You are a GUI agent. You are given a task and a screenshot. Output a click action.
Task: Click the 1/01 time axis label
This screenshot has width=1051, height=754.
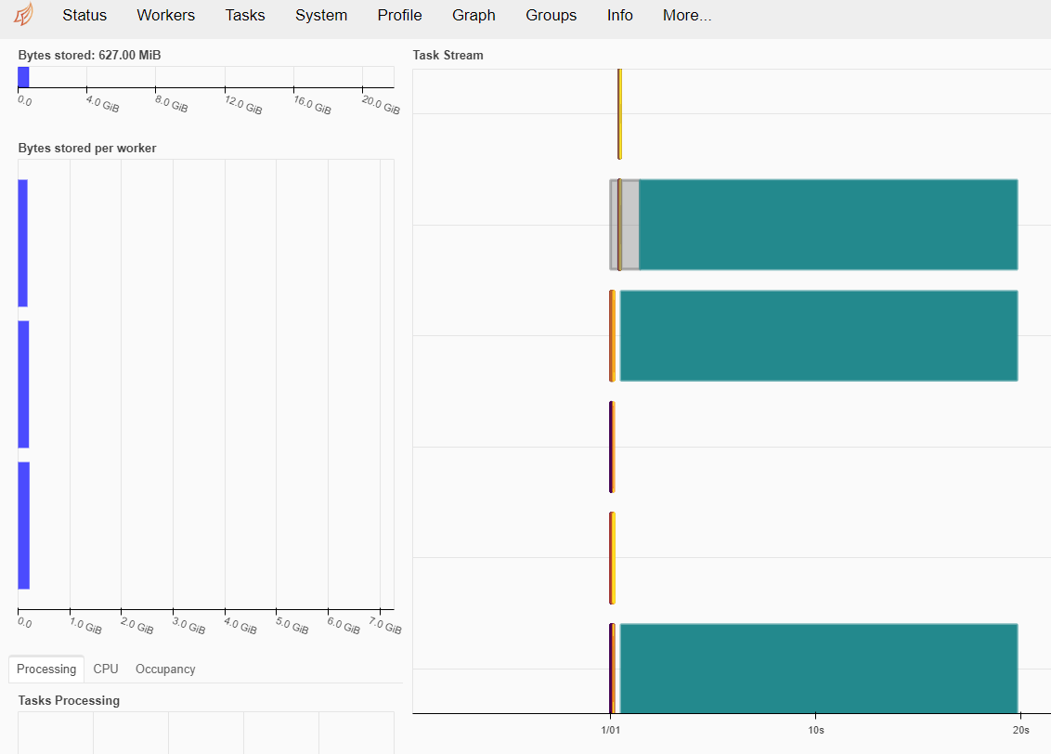[x=611, y=730]
